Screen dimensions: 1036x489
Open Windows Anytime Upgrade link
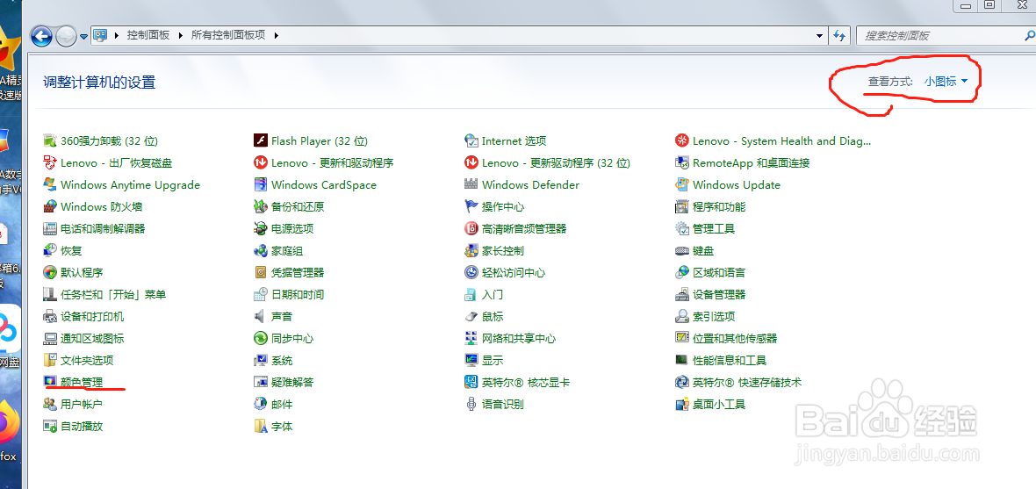130,185
